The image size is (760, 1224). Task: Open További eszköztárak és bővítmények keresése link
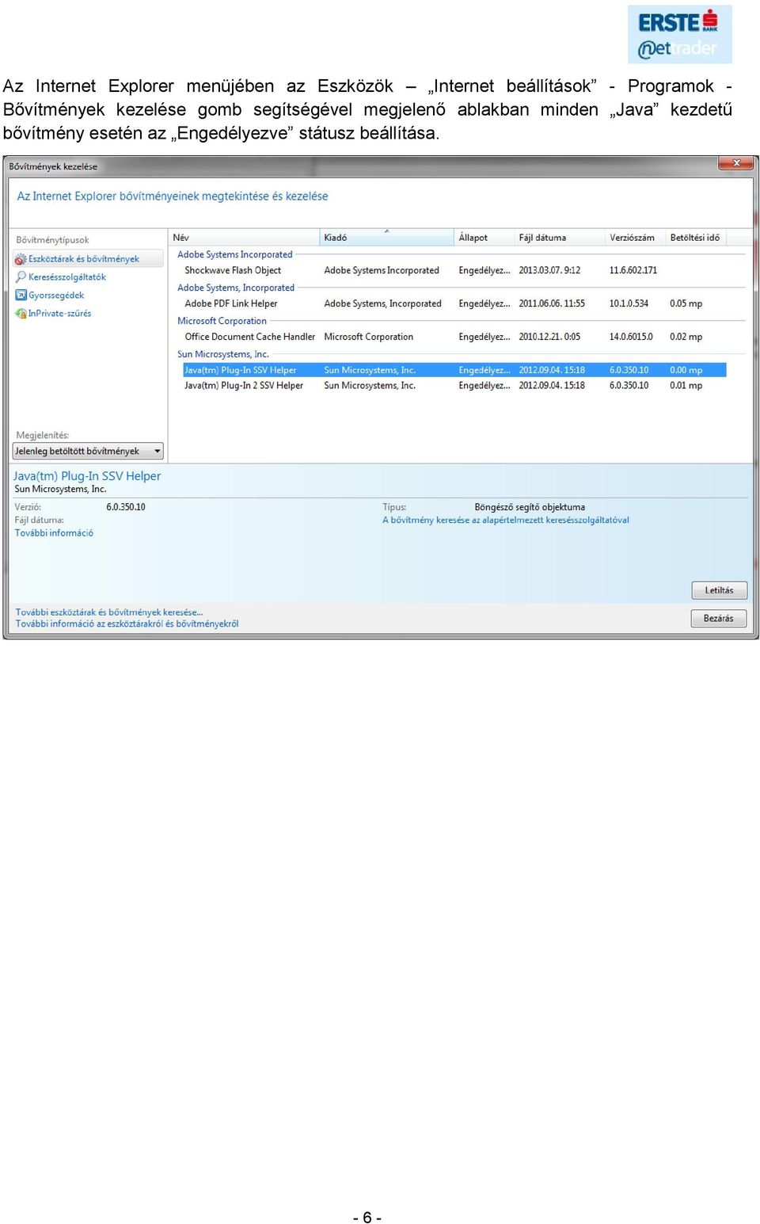click(x=109, y=612)
